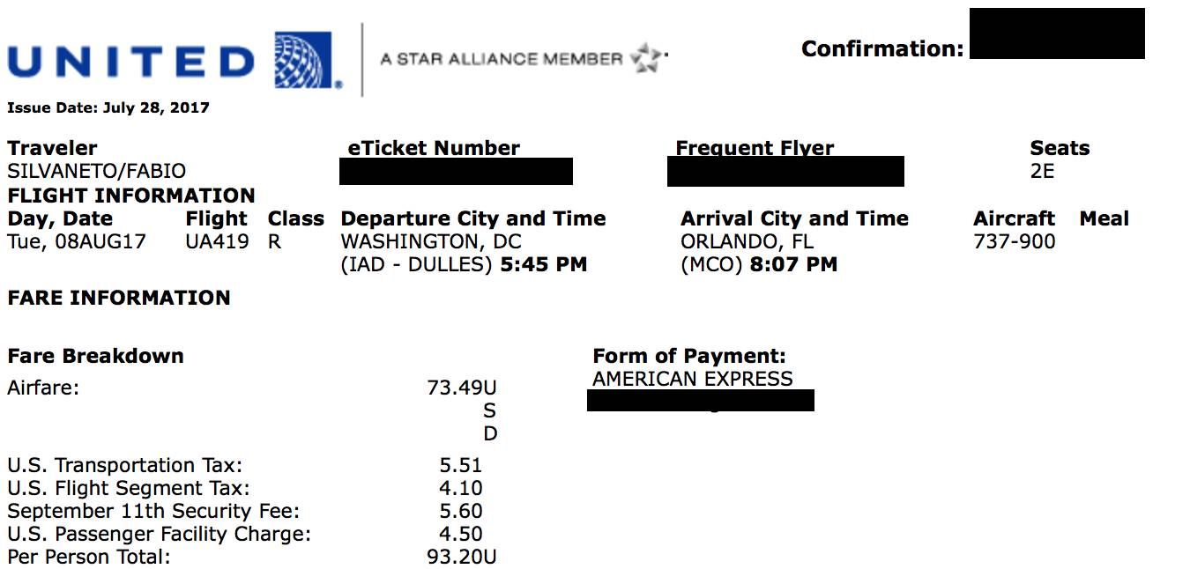
Task: Click flight number UA419
Action: (x=218, y=241)
